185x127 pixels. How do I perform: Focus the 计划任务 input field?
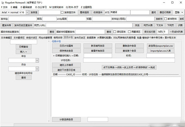[129, 60]
